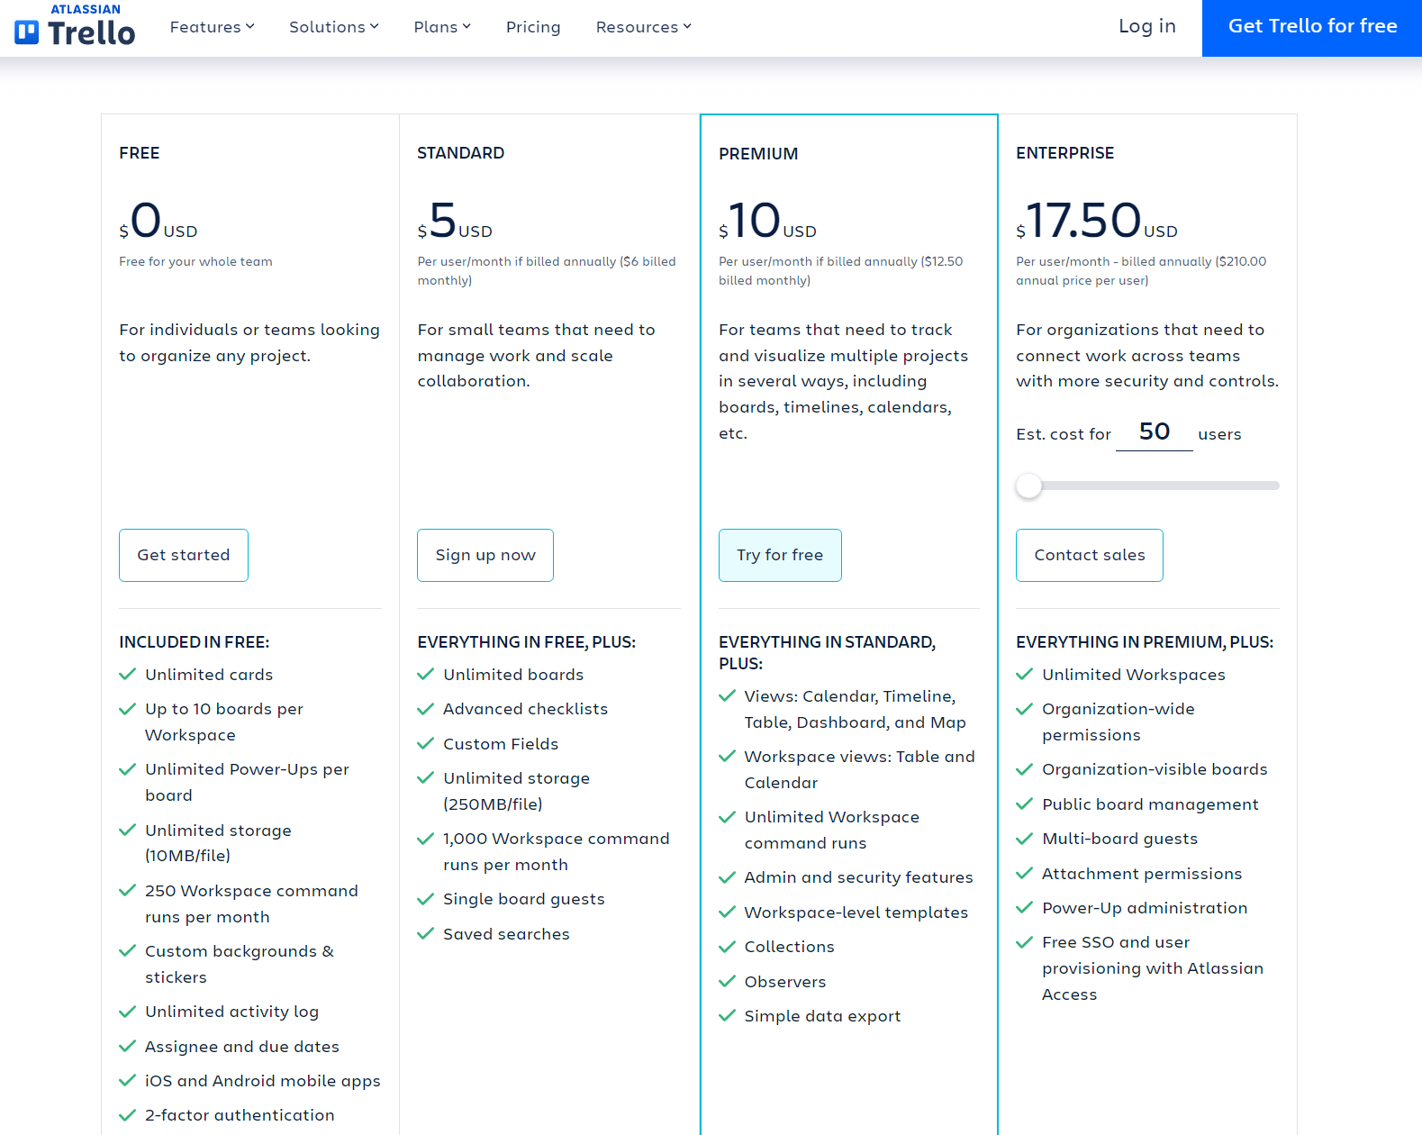The width and height of the screenshot is (1422, 1135).
Task: Click check icon beside Workspace-level templates
Action: [727, 912]
